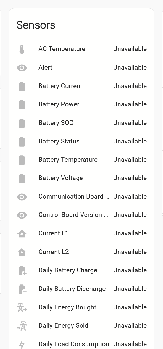163x349 pixels.
Task: Open the Current L2 sensor entry
Action: click(82, 252)
